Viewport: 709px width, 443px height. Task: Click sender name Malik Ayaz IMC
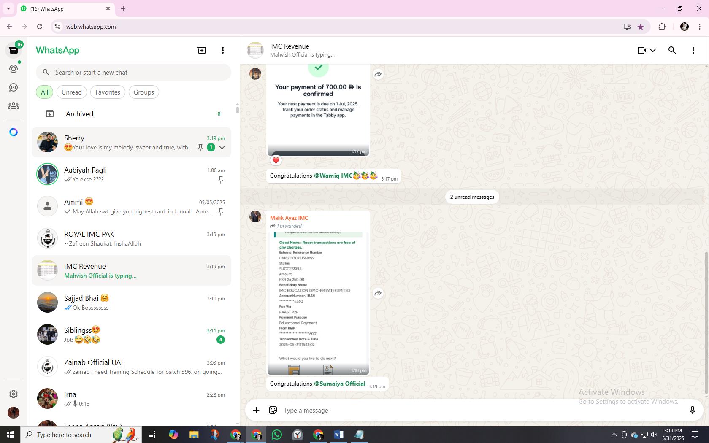(x=289, y=218)
